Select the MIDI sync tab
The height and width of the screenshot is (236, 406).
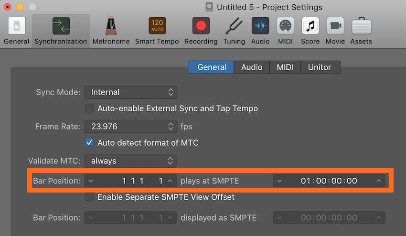click(285, 67)
